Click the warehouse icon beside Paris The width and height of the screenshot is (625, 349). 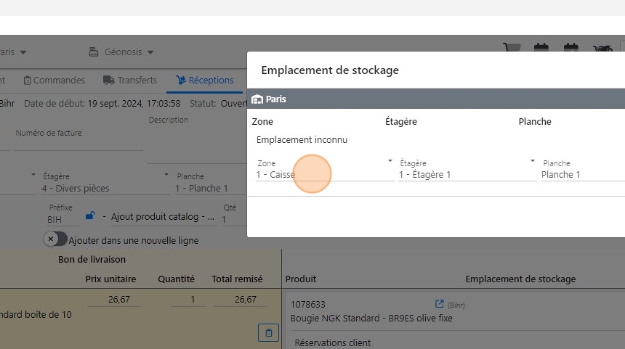(x=257, y=99)
